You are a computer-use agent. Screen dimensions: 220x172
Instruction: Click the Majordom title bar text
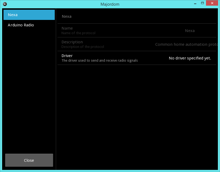click(110, 4)
